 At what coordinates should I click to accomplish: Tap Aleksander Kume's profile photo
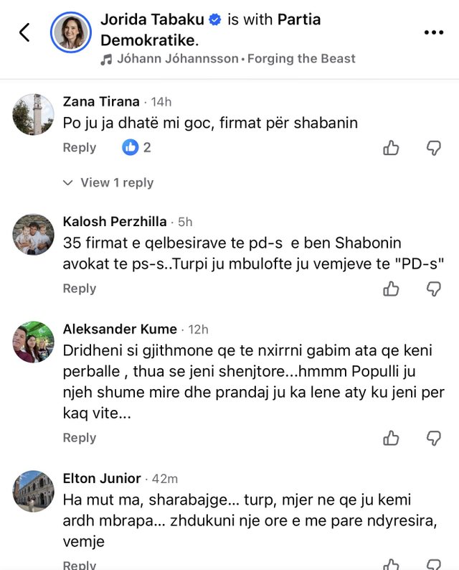(x=34, y=342)
